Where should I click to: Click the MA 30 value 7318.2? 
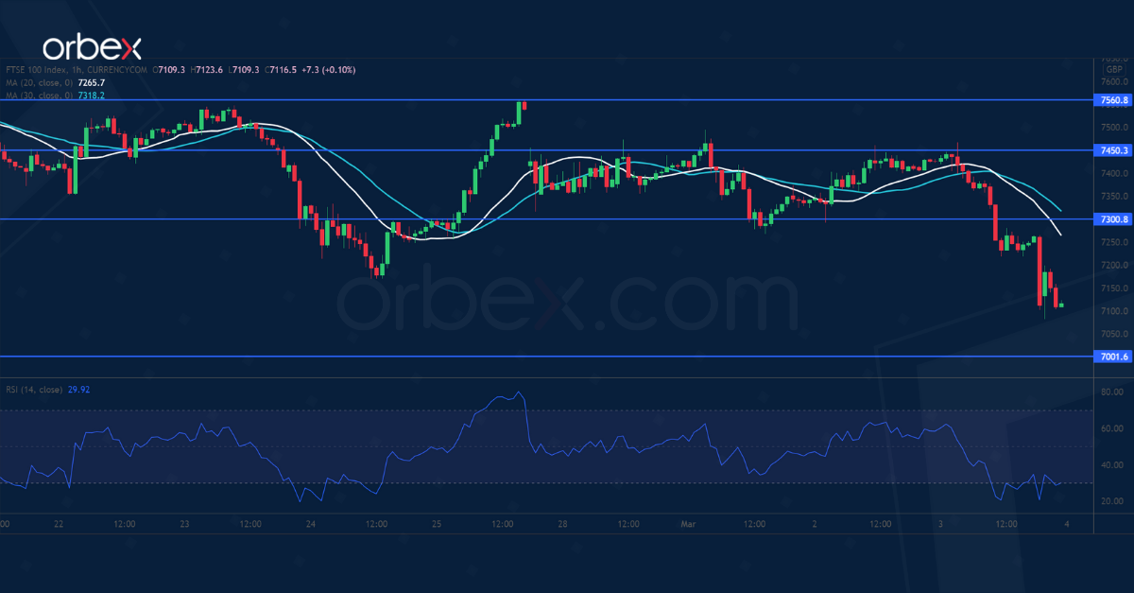91,96
